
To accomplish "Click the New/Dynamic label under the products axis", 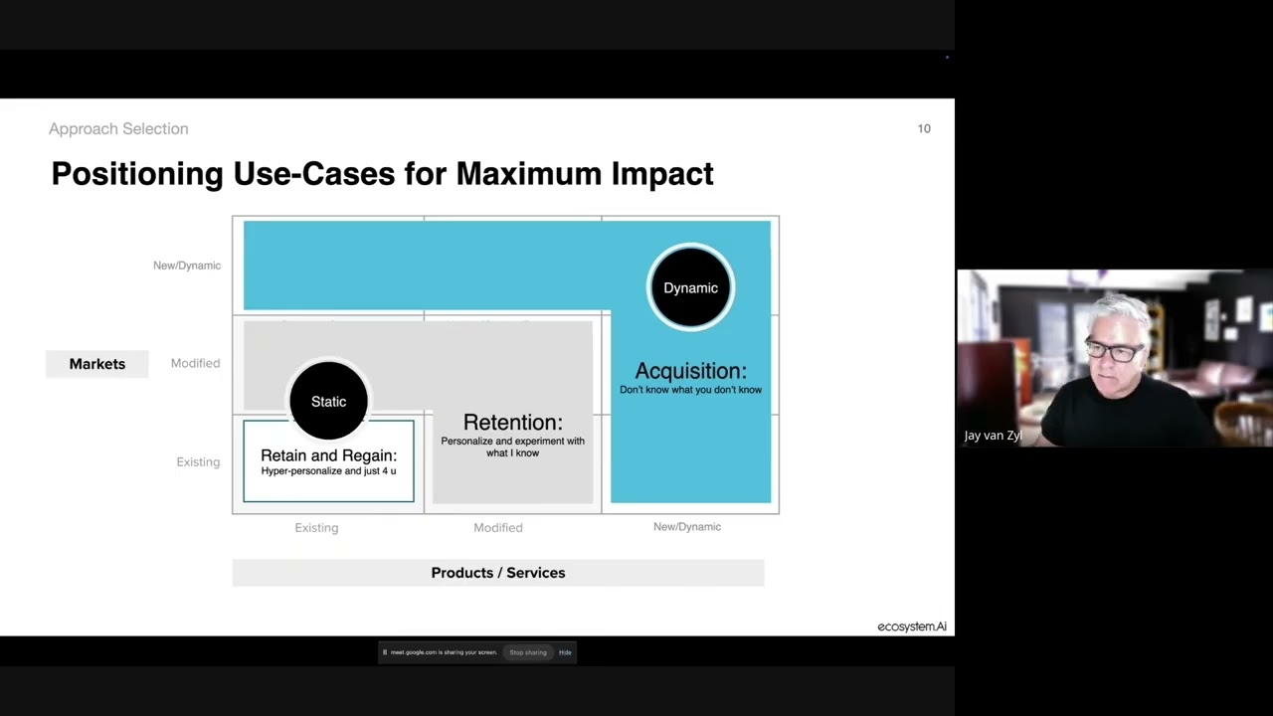I will tap(687, 526).
